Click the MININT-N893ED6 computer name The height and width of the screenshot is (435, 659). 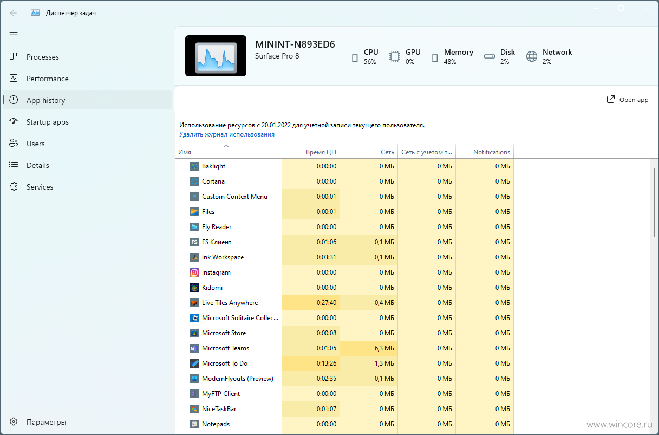295,44
